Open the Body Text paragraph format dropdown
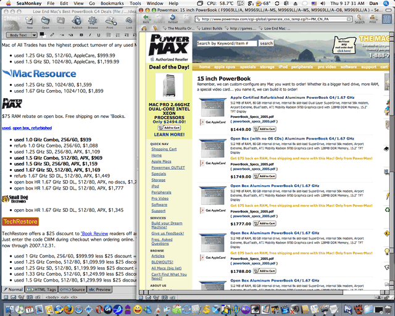The height and width of the screenshot is (316, 395). click(22, 35)
